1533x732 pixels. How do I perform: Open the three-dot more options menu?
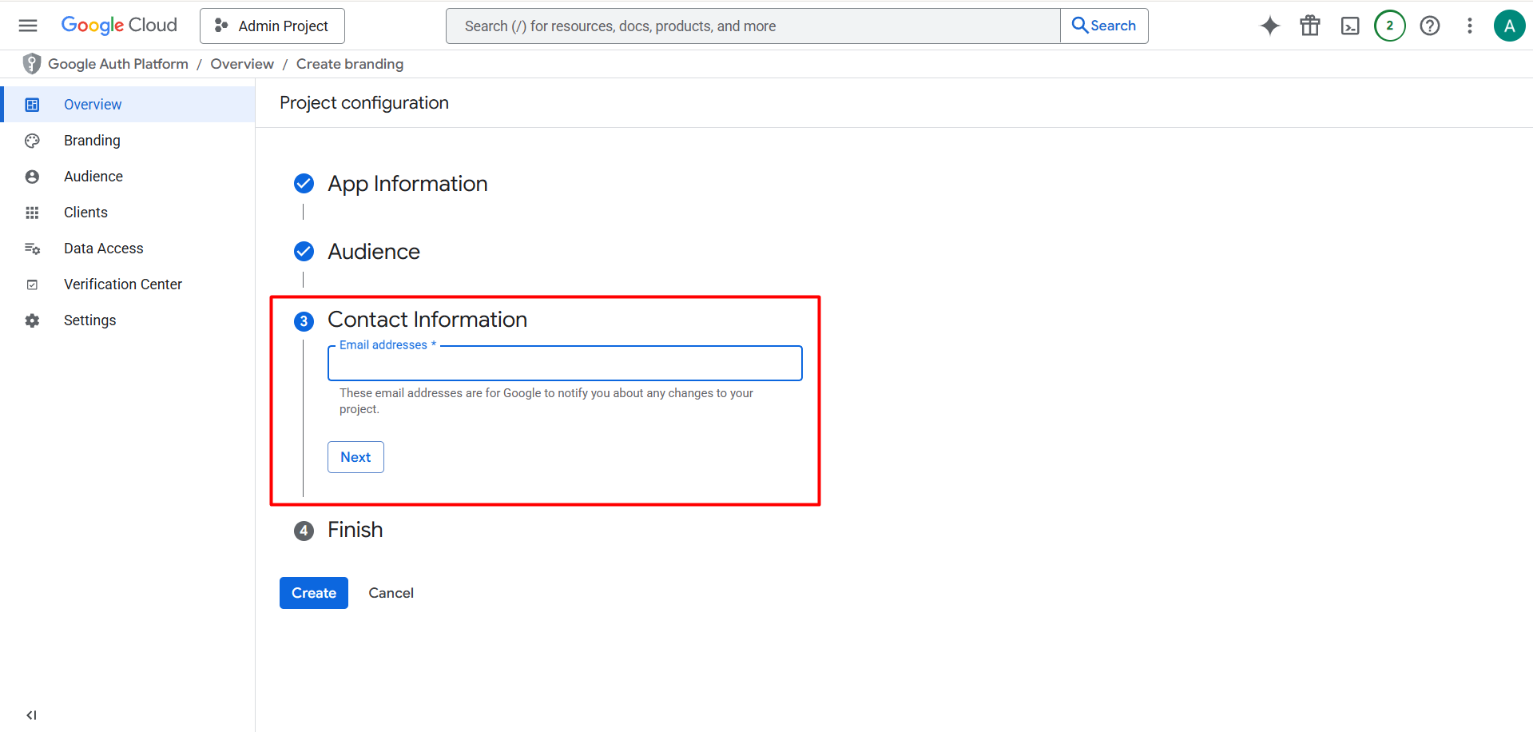pos(1470,26)
